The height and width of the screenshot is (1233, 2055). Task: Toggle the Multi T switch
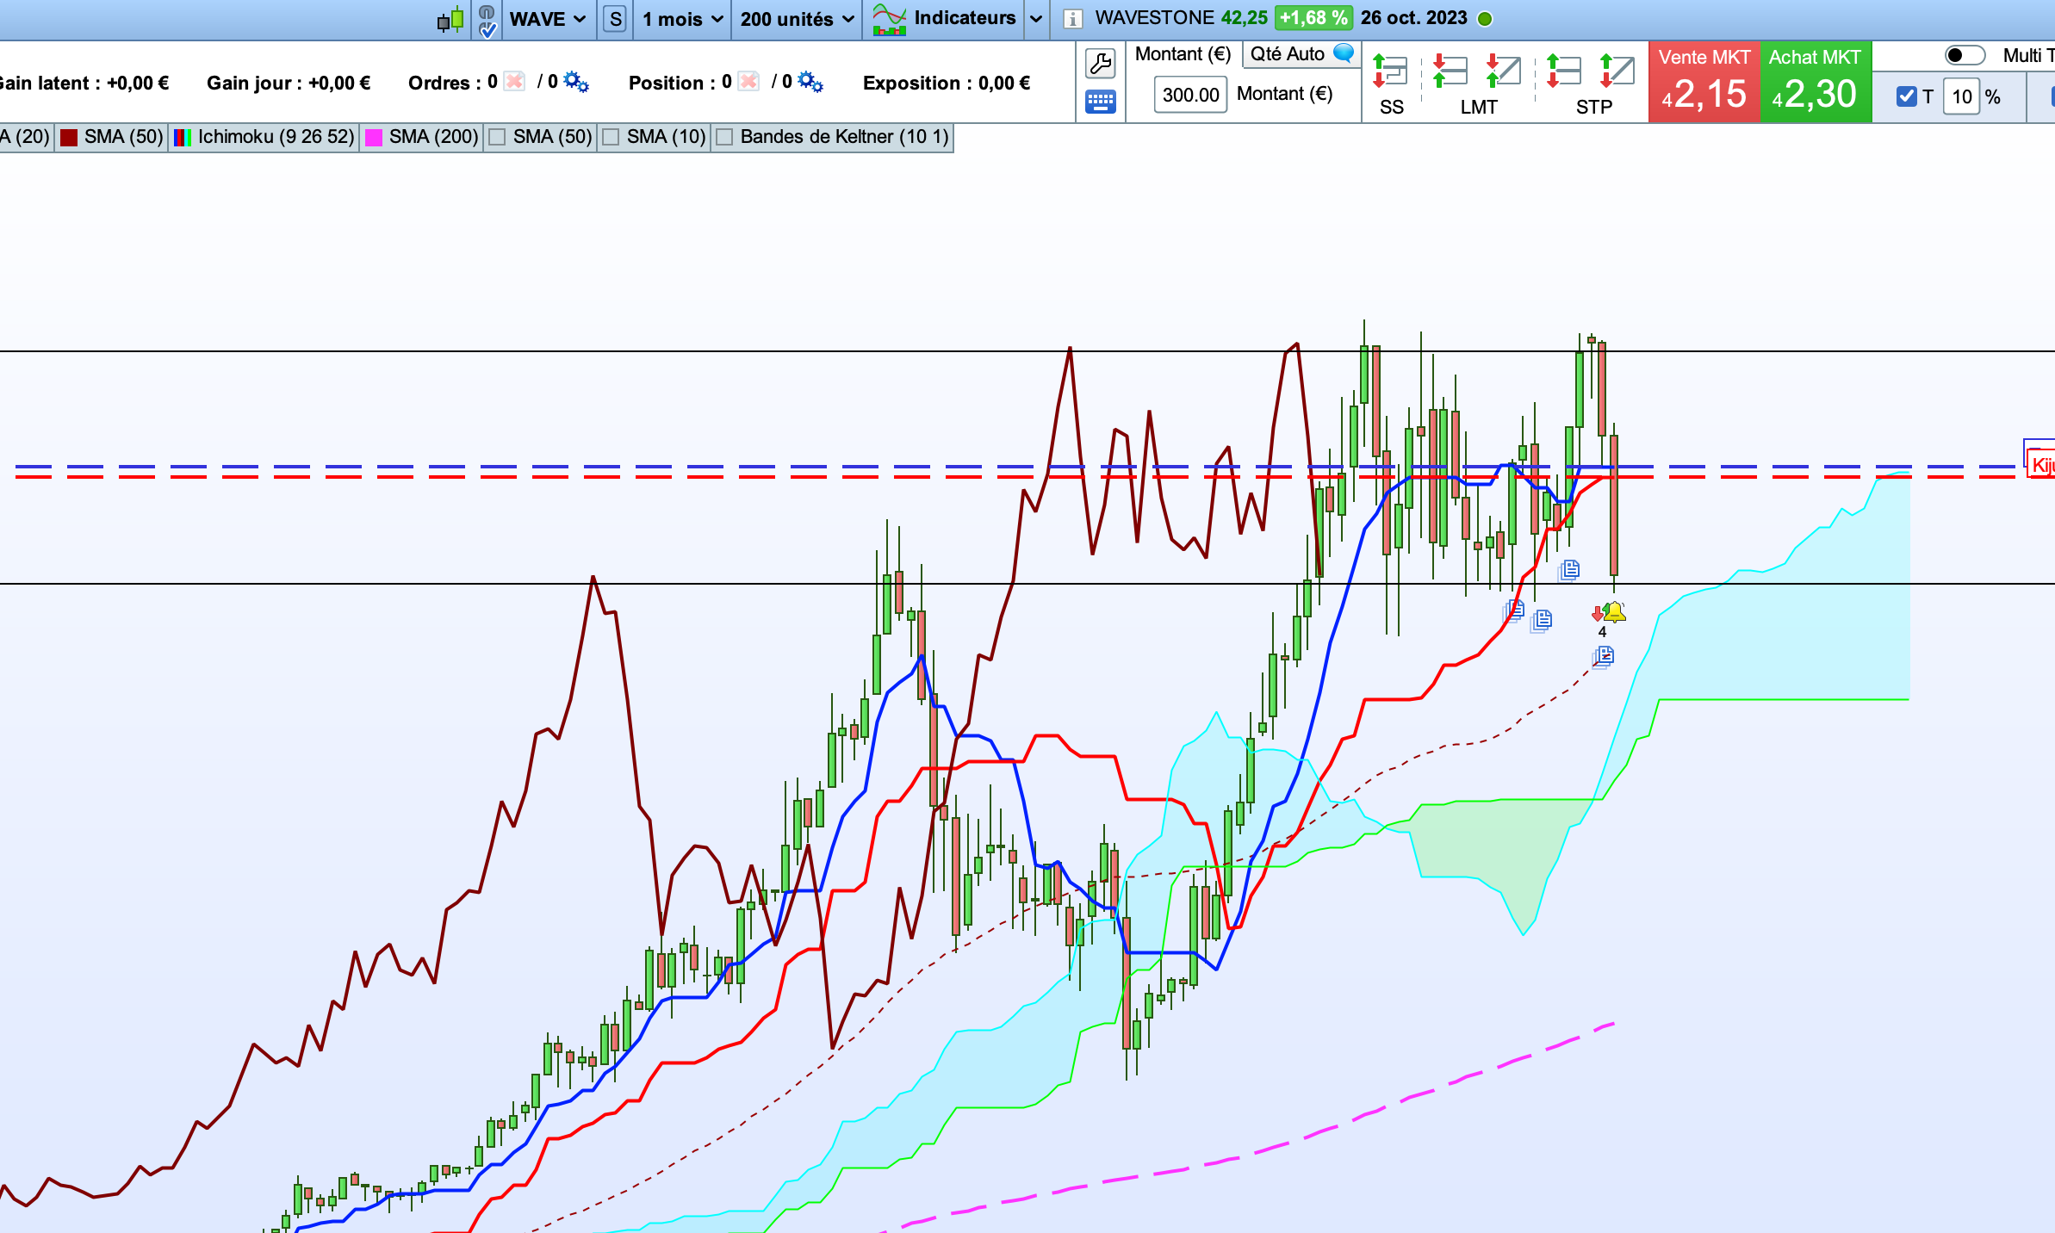click(x=1965, y=56)
